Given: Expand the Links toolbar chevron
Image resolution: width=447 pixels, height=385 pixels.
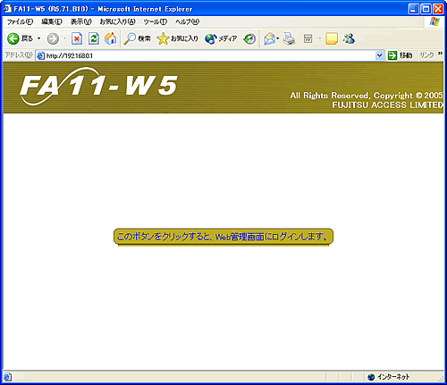Looking at the screenshot, I should 440,54.
